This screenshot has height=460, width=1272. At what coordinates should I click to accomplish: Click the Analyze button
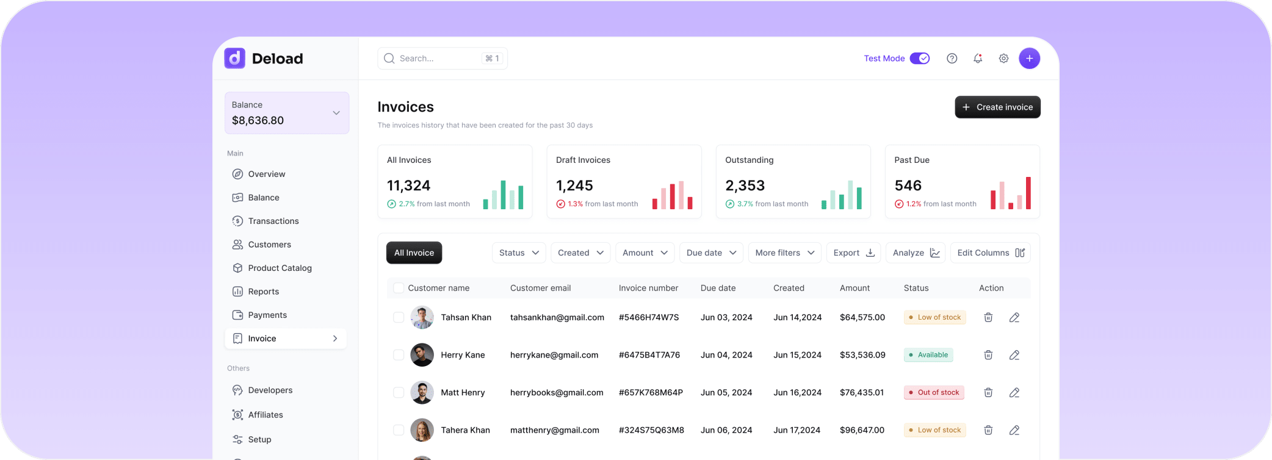tap(916, 253)
